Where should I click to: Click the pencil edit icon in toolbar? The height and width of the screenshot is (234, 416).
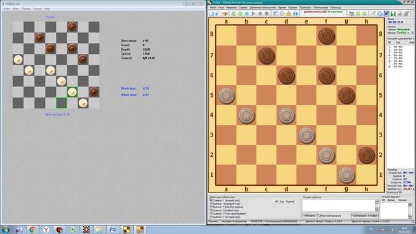[373, 14]
